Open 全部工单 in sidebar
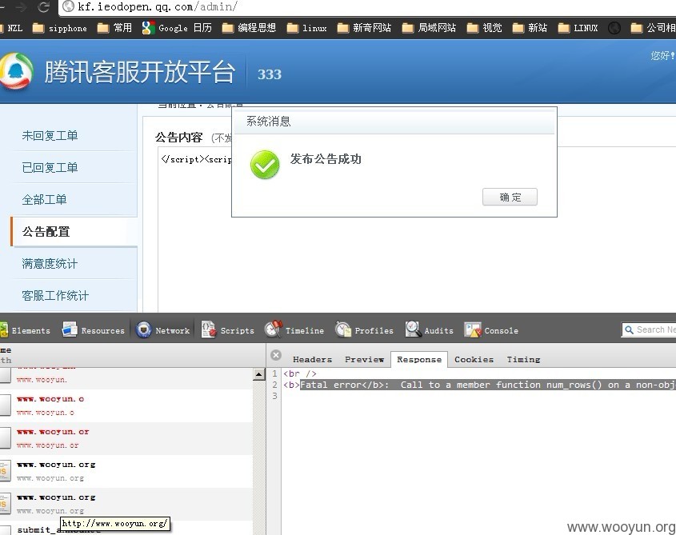676x535 pixels. [45, 200]
